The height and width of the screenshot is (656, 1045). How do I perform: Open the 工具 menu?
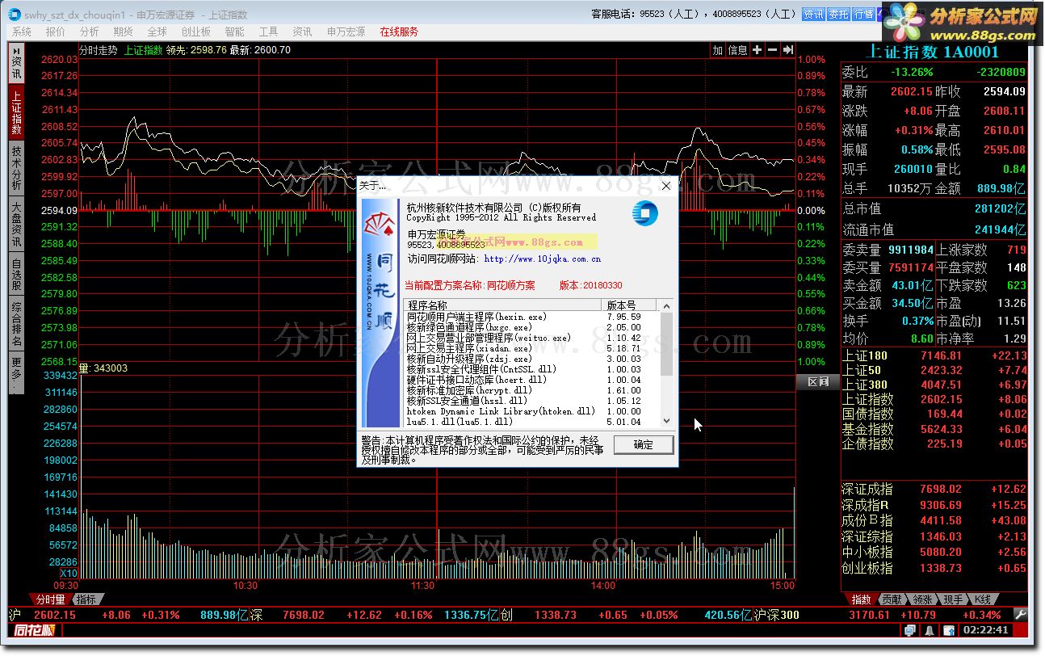pos(269,32)
